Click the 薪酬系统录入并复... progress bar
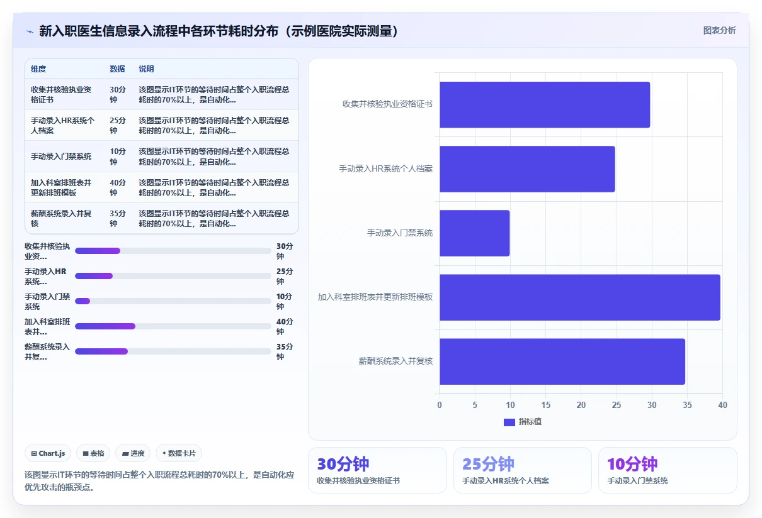Screen dimensions: 762x518 pyautogui.click(x=173, y=351)
